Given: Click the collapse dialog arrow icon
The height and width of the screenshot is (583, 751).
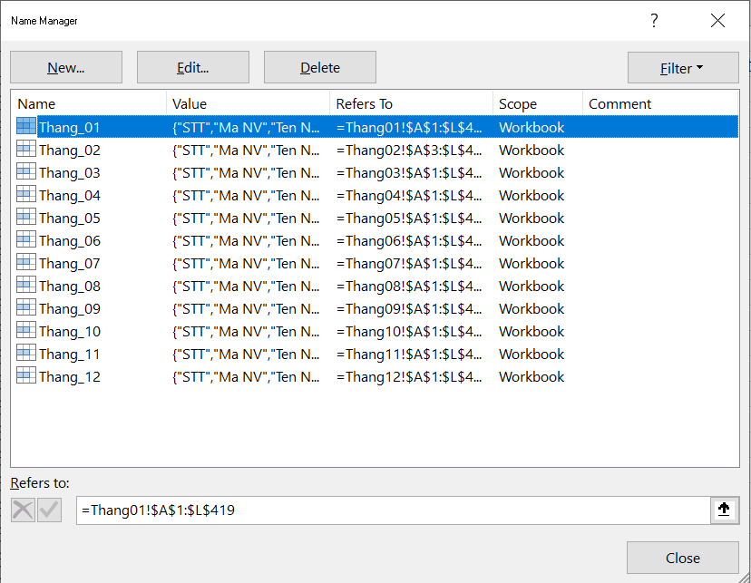Looking at the screenshot, I should click(x=724, y=510).
